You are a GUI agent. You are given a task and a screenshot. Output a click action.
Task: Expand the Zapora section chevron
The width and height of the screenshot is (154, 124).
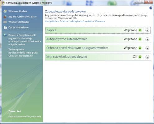[x=147, y=30]
